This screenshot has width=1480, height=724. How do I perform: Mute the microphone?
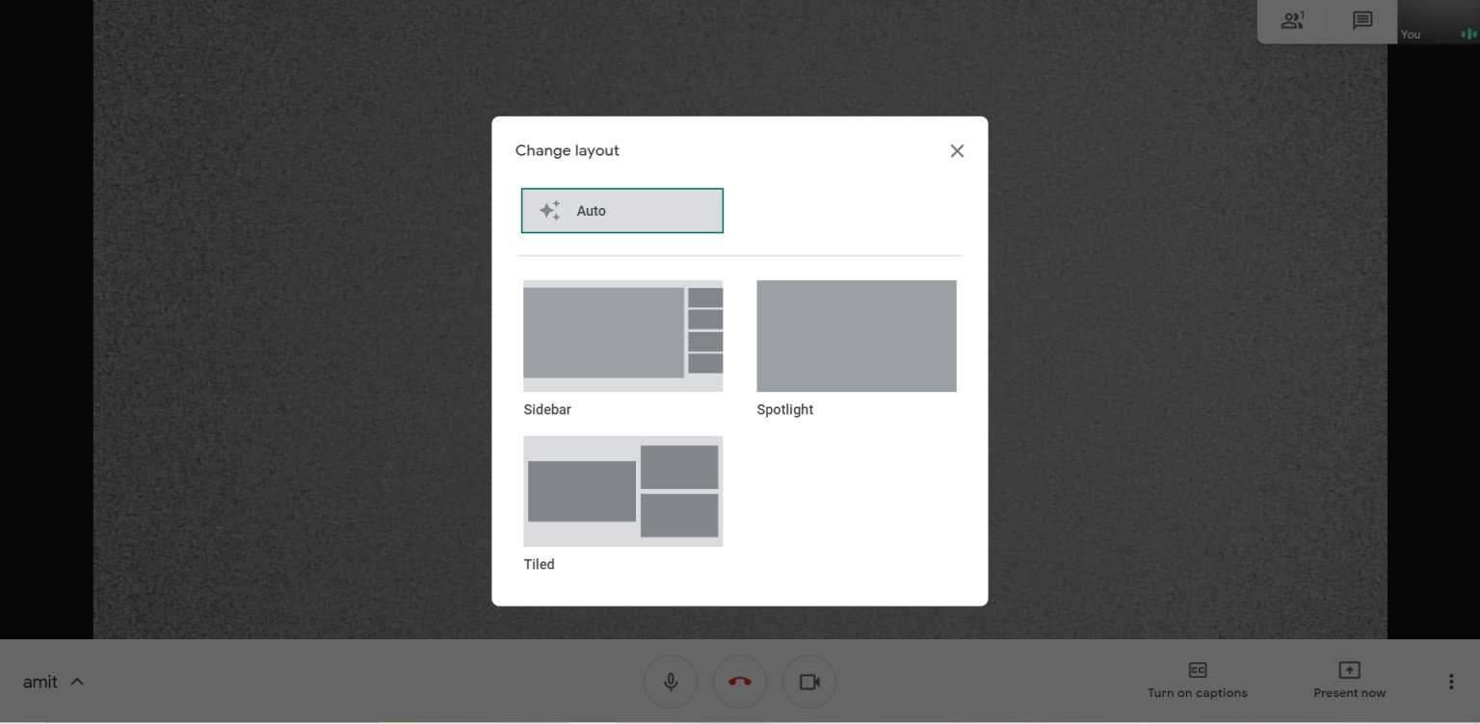pos(670,681)
